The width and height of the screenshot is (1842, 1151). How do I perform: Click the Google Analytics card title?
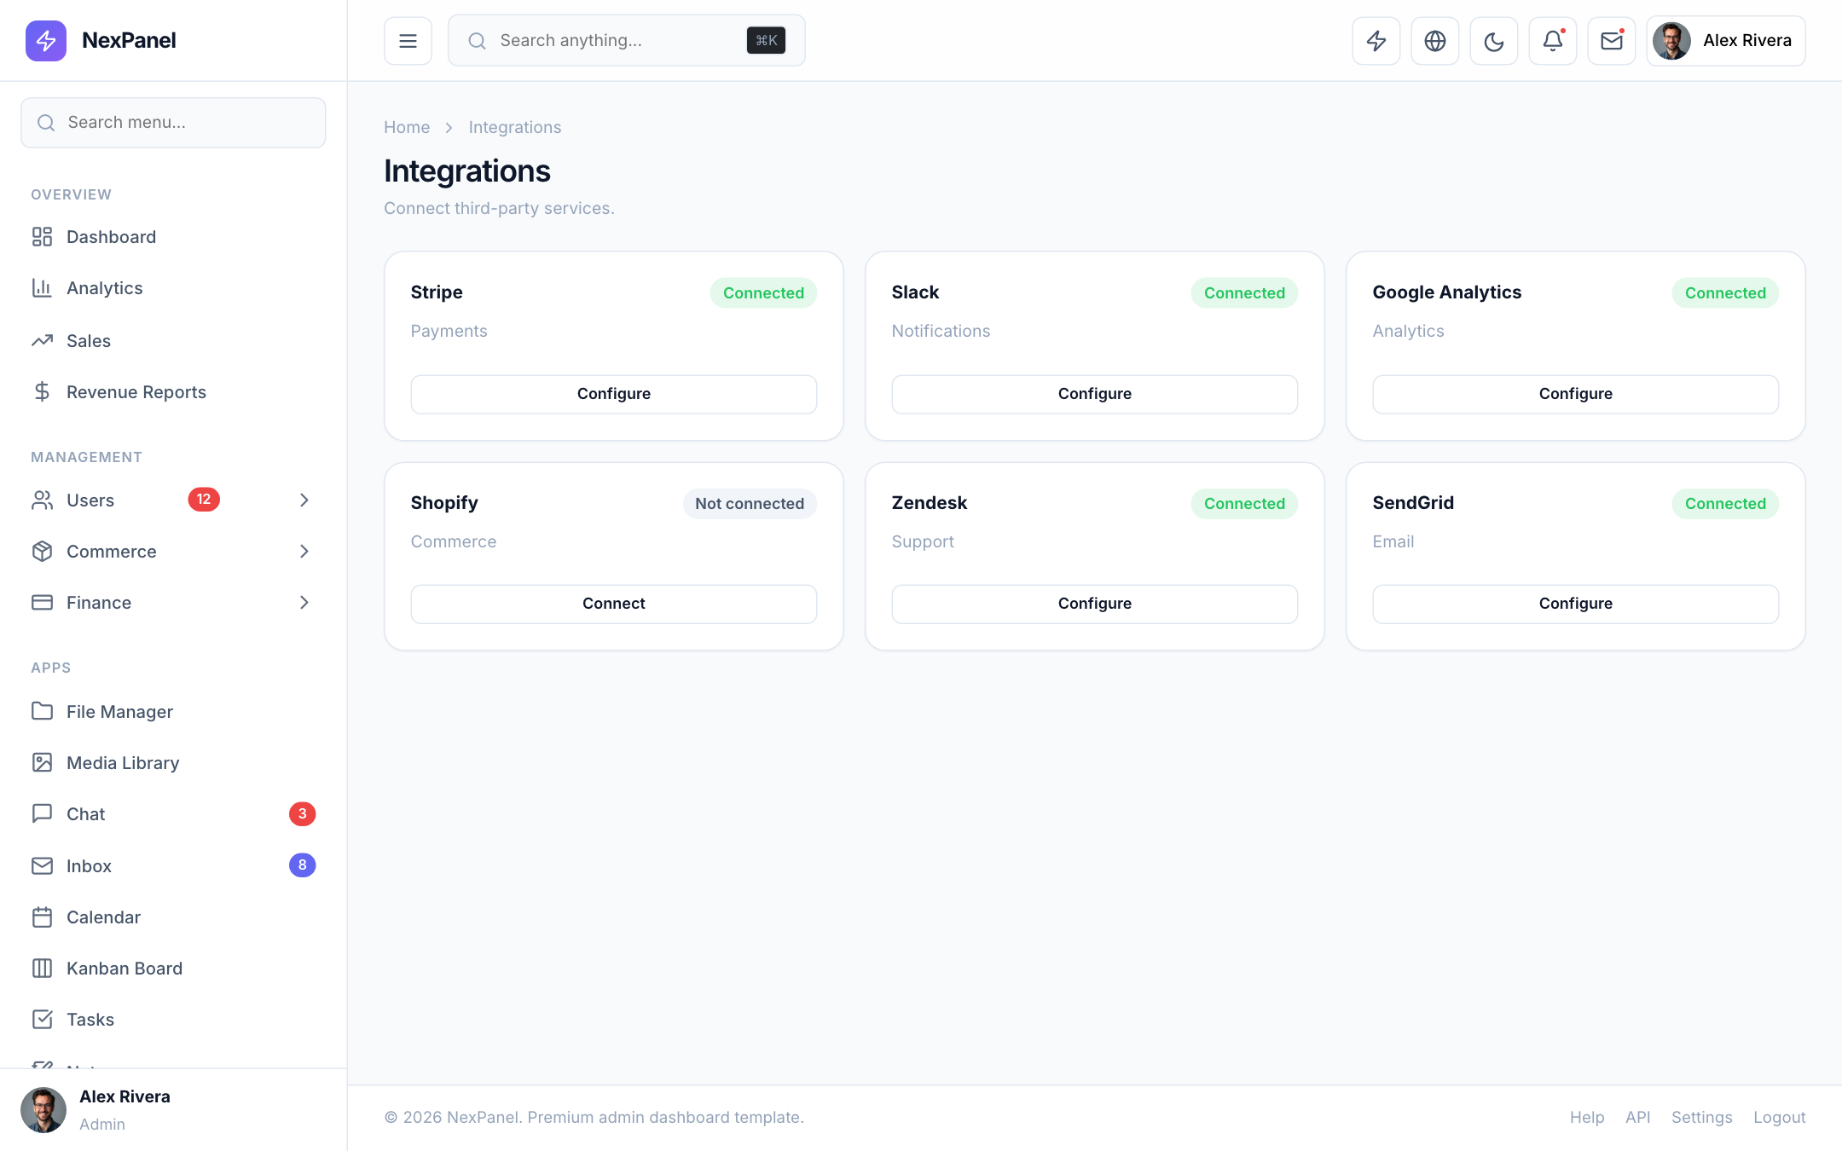point(1446,292)
